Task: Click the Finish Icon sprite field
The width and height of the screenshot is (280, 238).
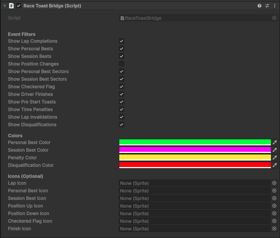Action: pos(195,229)
